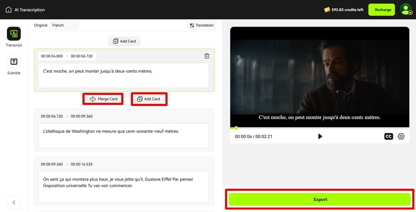Click the top Add Card button
Image resolution: width=416 pixels, height=212 pixels.
124,41
